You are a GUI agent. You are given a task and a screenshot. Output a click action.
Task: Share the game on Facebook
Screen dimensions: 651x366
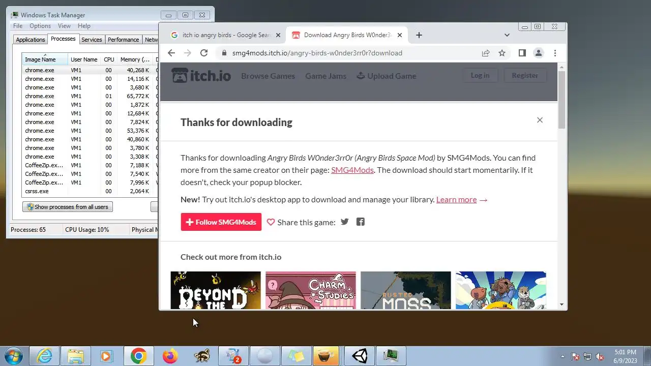[x=361, y=222]
